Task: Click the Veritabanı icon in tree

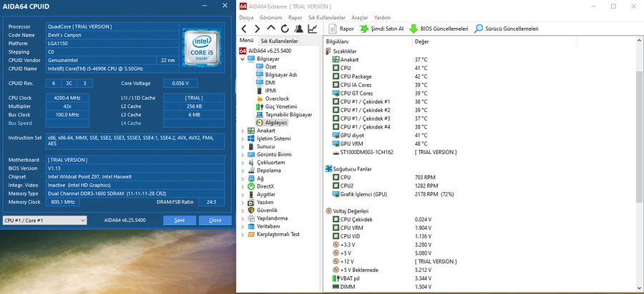Action: click(251, 226)
